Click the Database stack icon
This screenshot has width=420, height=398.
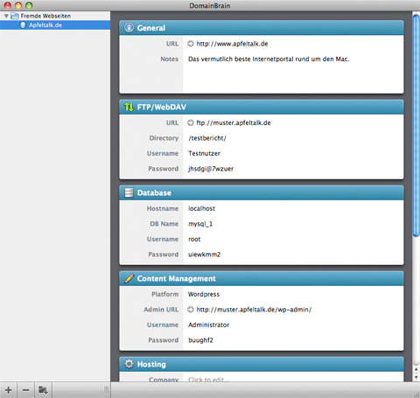tap(129, 192)
